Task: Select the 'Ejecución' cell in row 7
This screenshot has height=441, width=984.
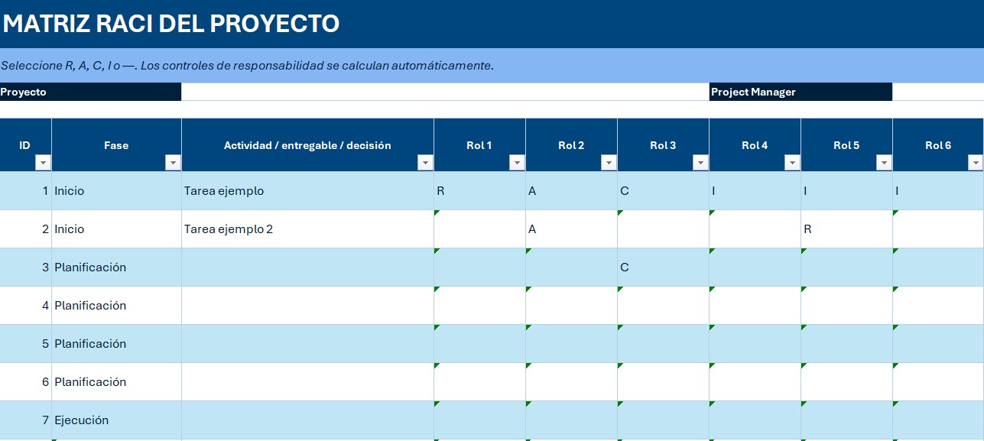Action: [x=116, y=420]
